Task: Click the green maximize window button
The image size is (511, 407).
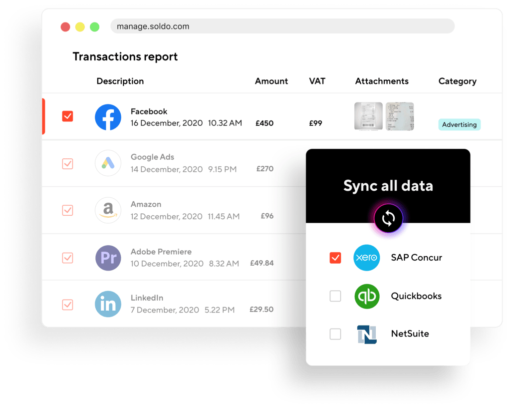Action: pyautogui.click(x=94, y=27)
